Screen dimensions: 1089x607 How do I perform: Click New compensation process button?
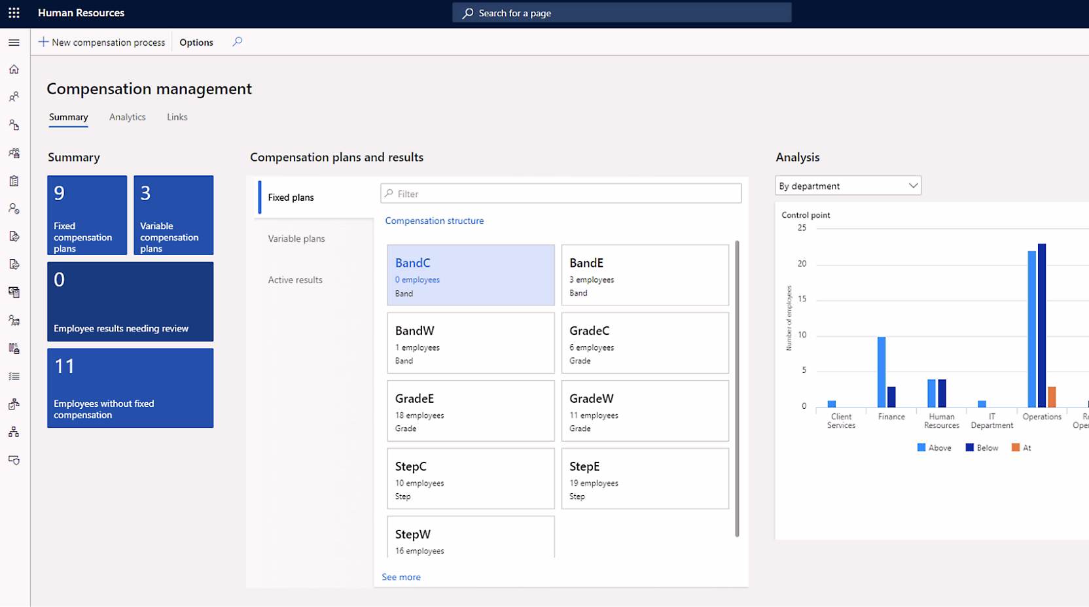[x=102, y=43]
